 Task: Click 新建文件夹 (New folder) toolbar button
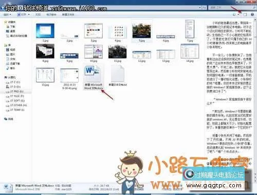68,14
